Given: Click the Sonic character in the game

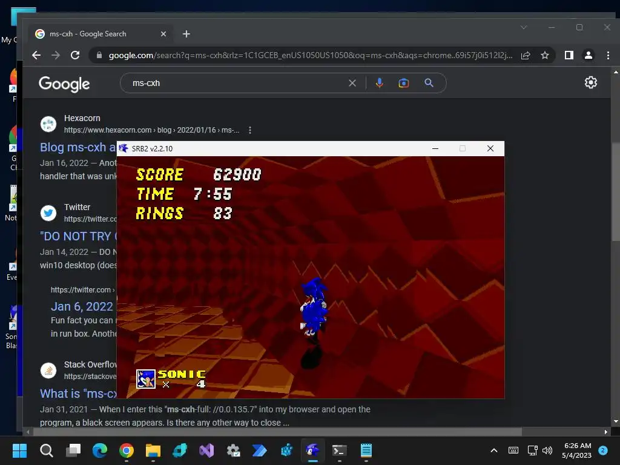Looking at the screenshot, I should point(313,307).
